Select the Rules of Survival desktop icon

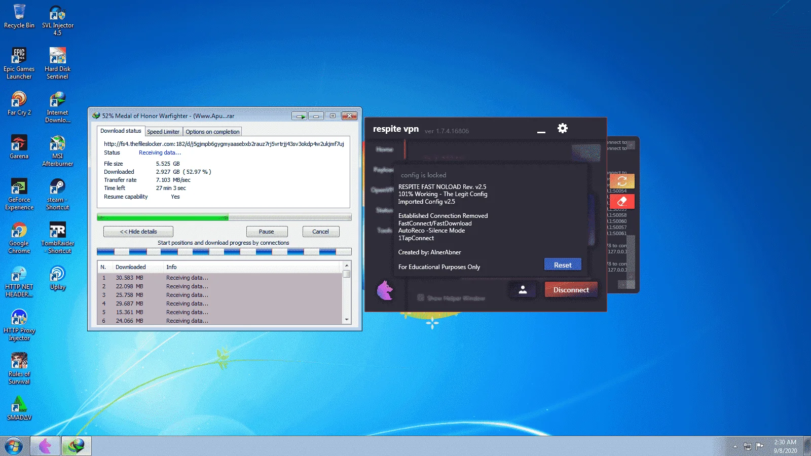(x=19, y=368)
